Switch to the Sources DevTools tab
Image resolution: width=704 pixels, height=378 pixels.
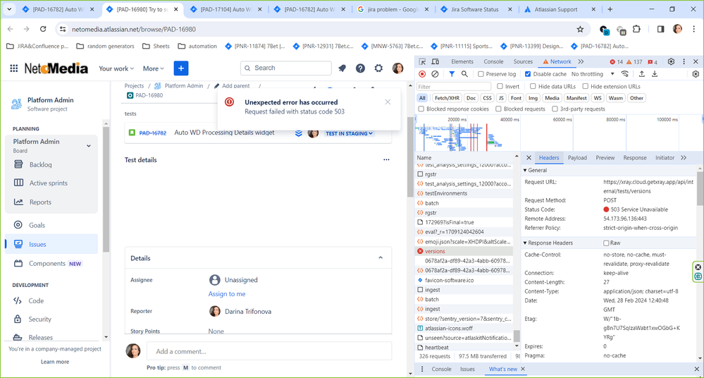(523, 61)
